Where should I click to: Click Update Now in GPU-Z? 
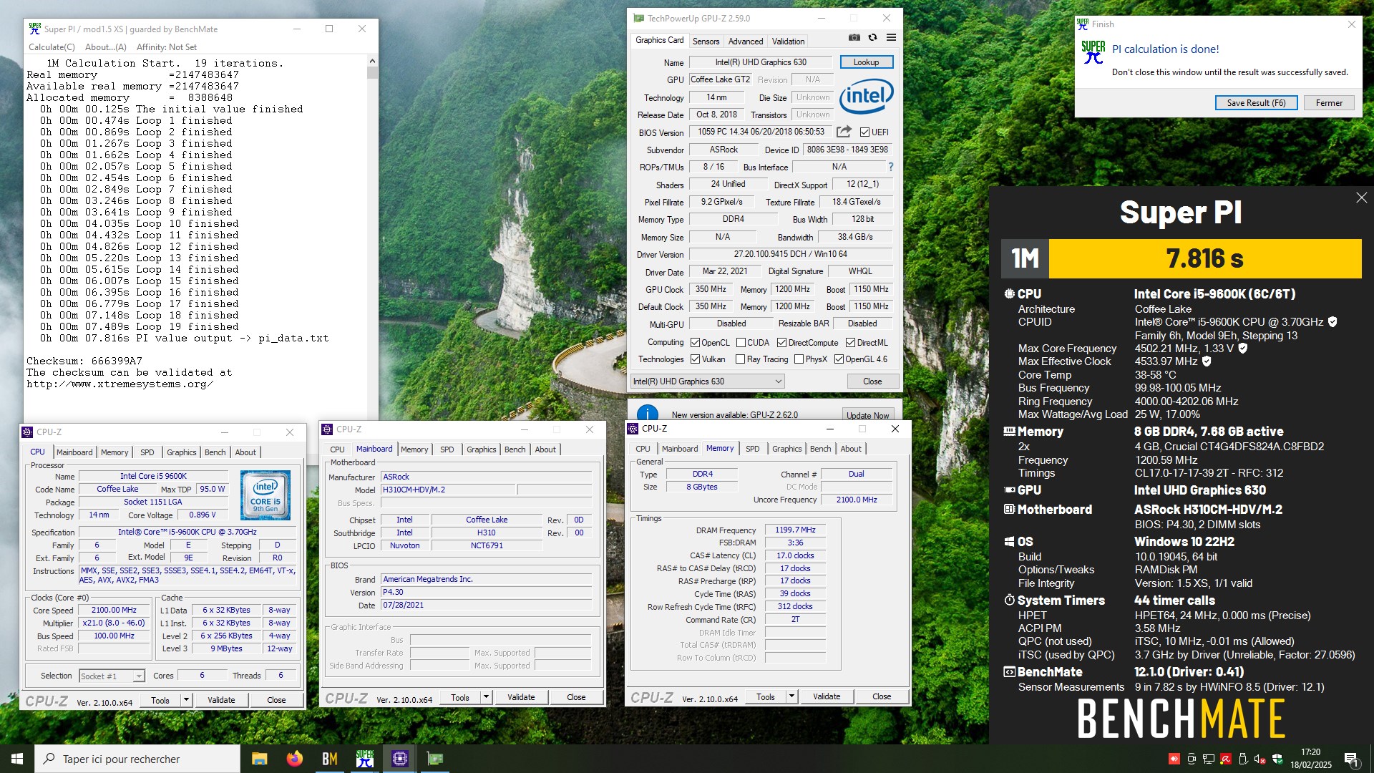tap(867, 415)
